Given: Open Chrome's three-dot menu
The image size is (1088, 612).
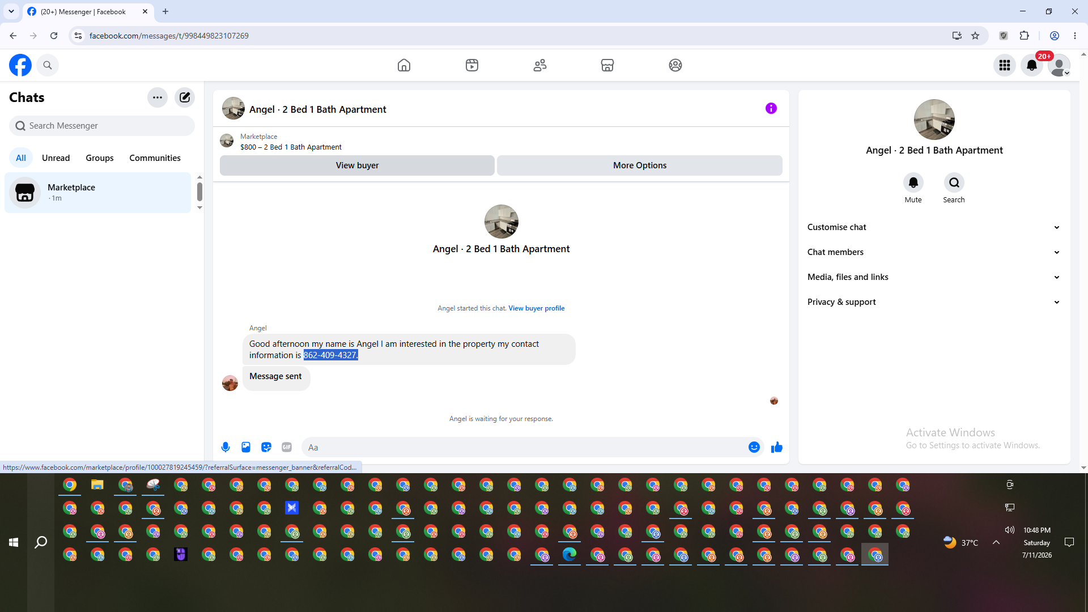Looking at the screenshot, I should [x=1075, y=36].
